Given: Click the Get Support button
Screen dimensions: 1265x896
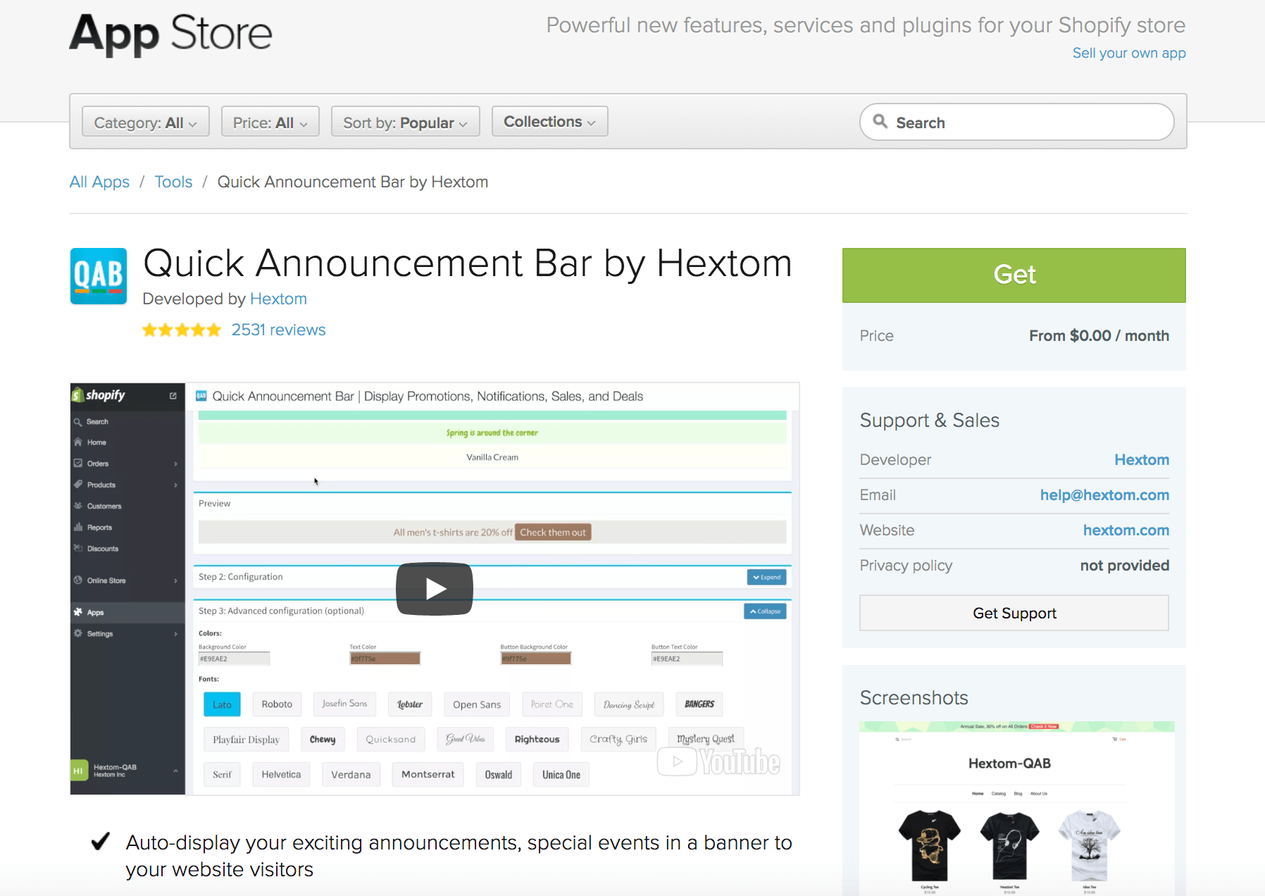Looking at the screenshot, I should pos(1014,613).
